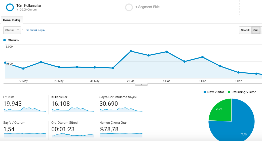262x141 pixels.
Task: Click the green Returning Visitor legend swatch
Action: tap(229, 92)
